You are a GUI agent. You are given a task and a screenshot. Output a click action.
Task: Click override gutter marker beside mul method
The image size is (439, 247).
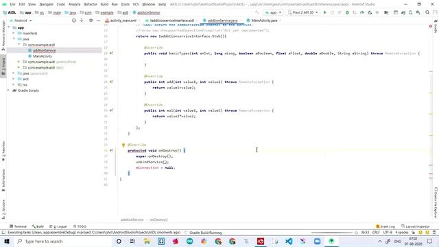pos(111,110)
